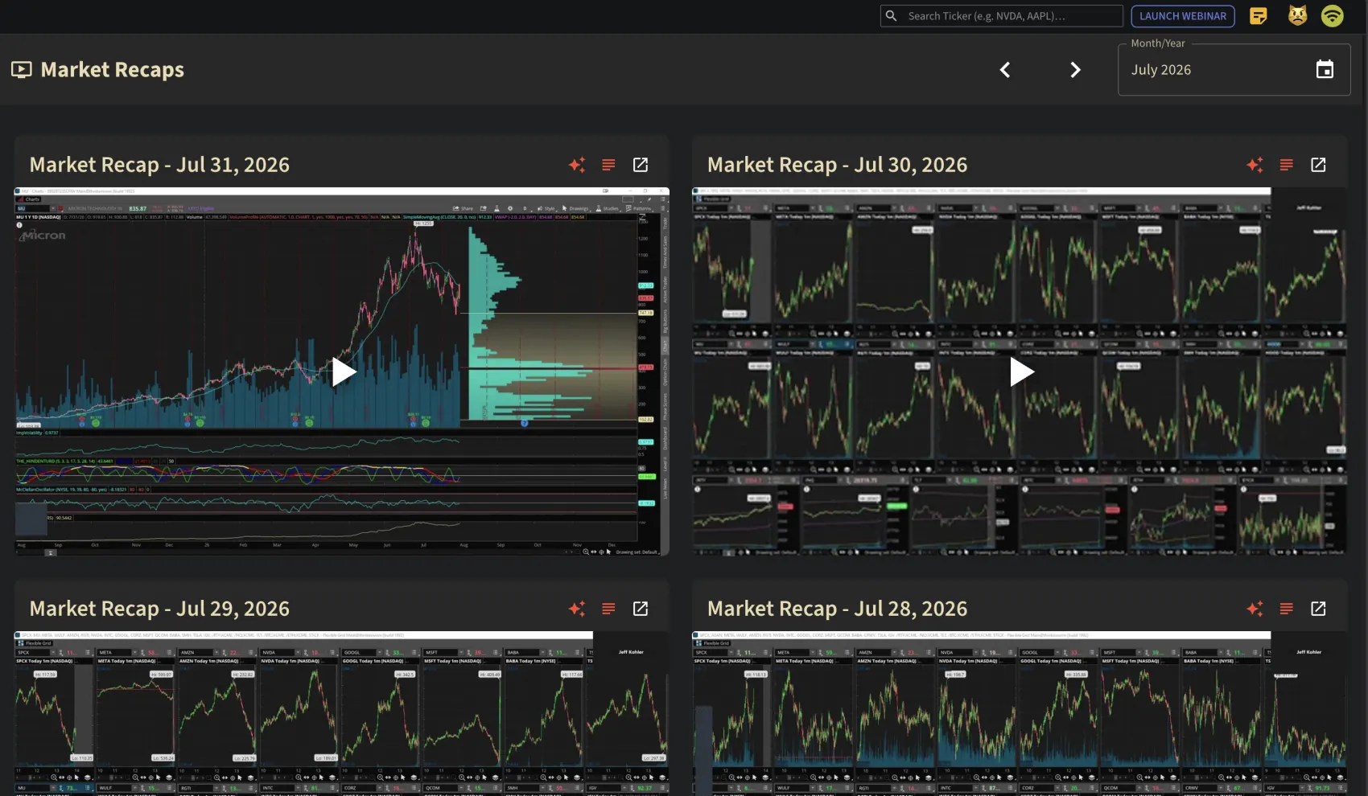Play the Jul 30 market recap video
This screenshot has height=796, width=1368.
click(x=1021, y=371)
